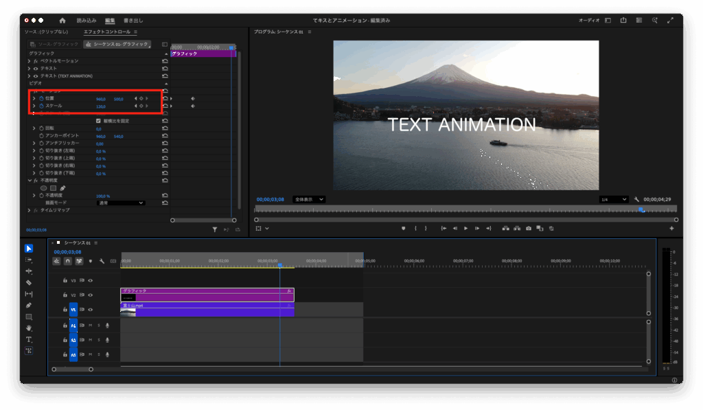703x410 pixels.
Task: Open the 描画モード blend mode dropdown
Action: [121, 203]
